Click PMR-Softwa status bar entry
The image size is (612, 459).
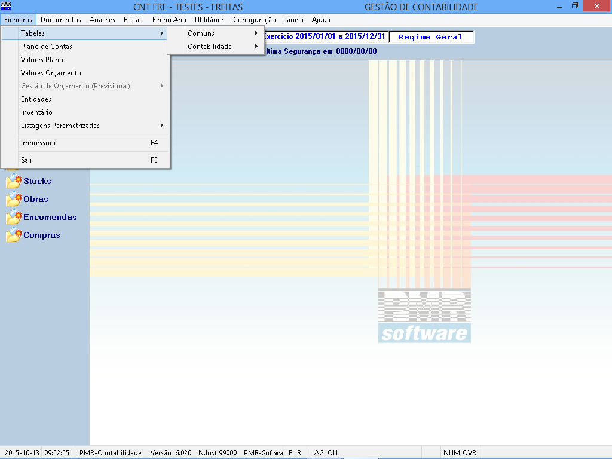pos(264,453)
